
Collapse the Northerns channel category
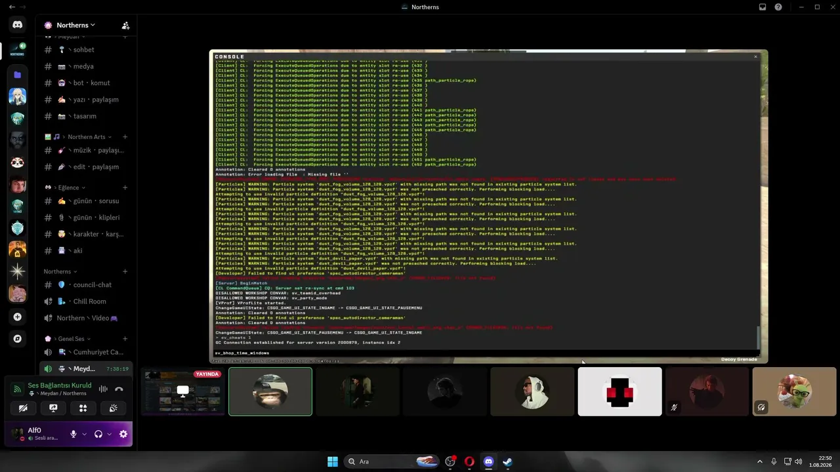(x=60, y=271)
